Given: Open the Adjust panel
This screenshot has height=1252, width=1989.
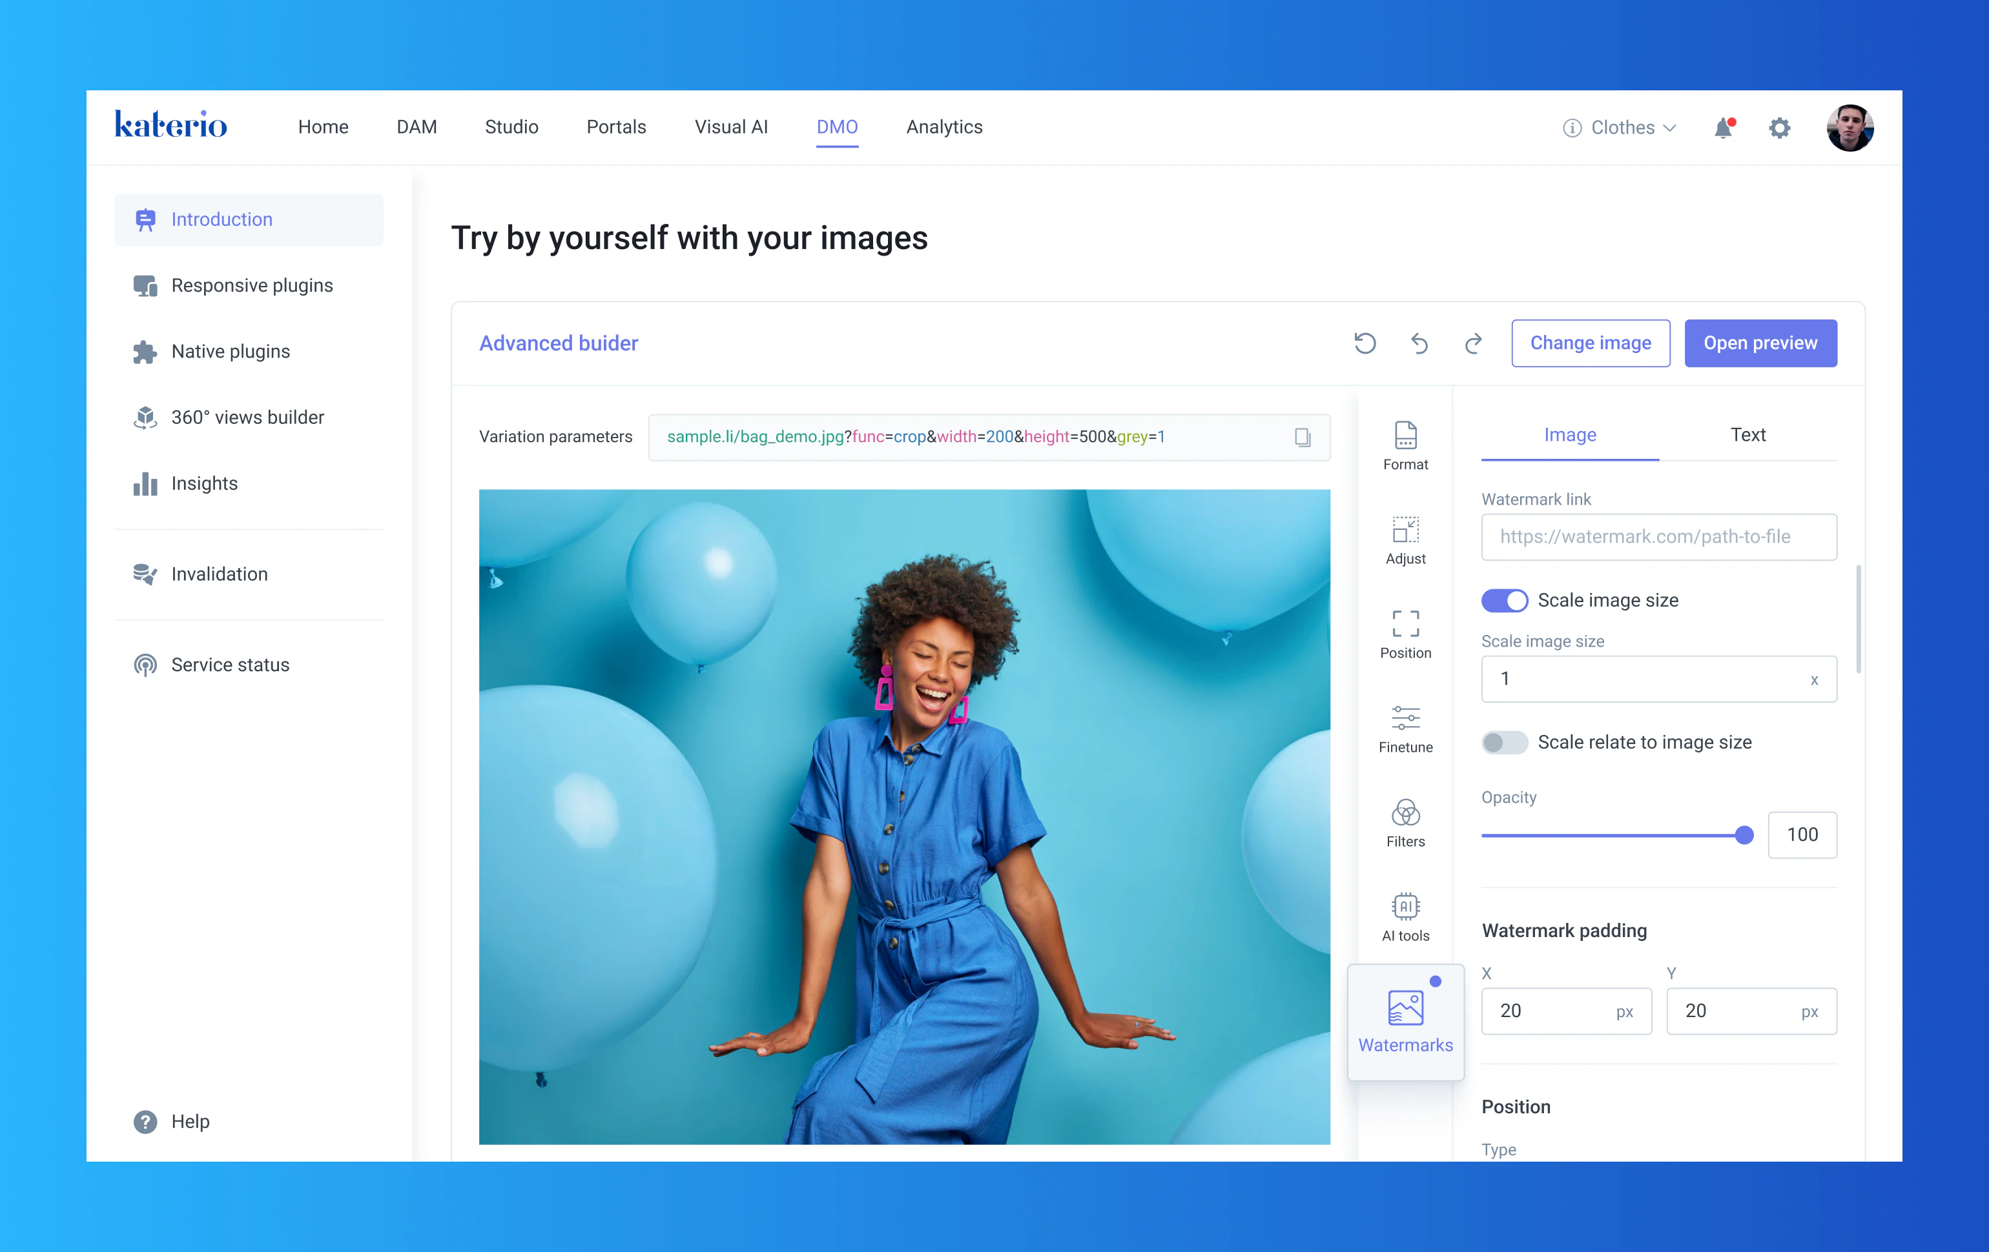Looking at the screenshot, I should (1405, 541).
